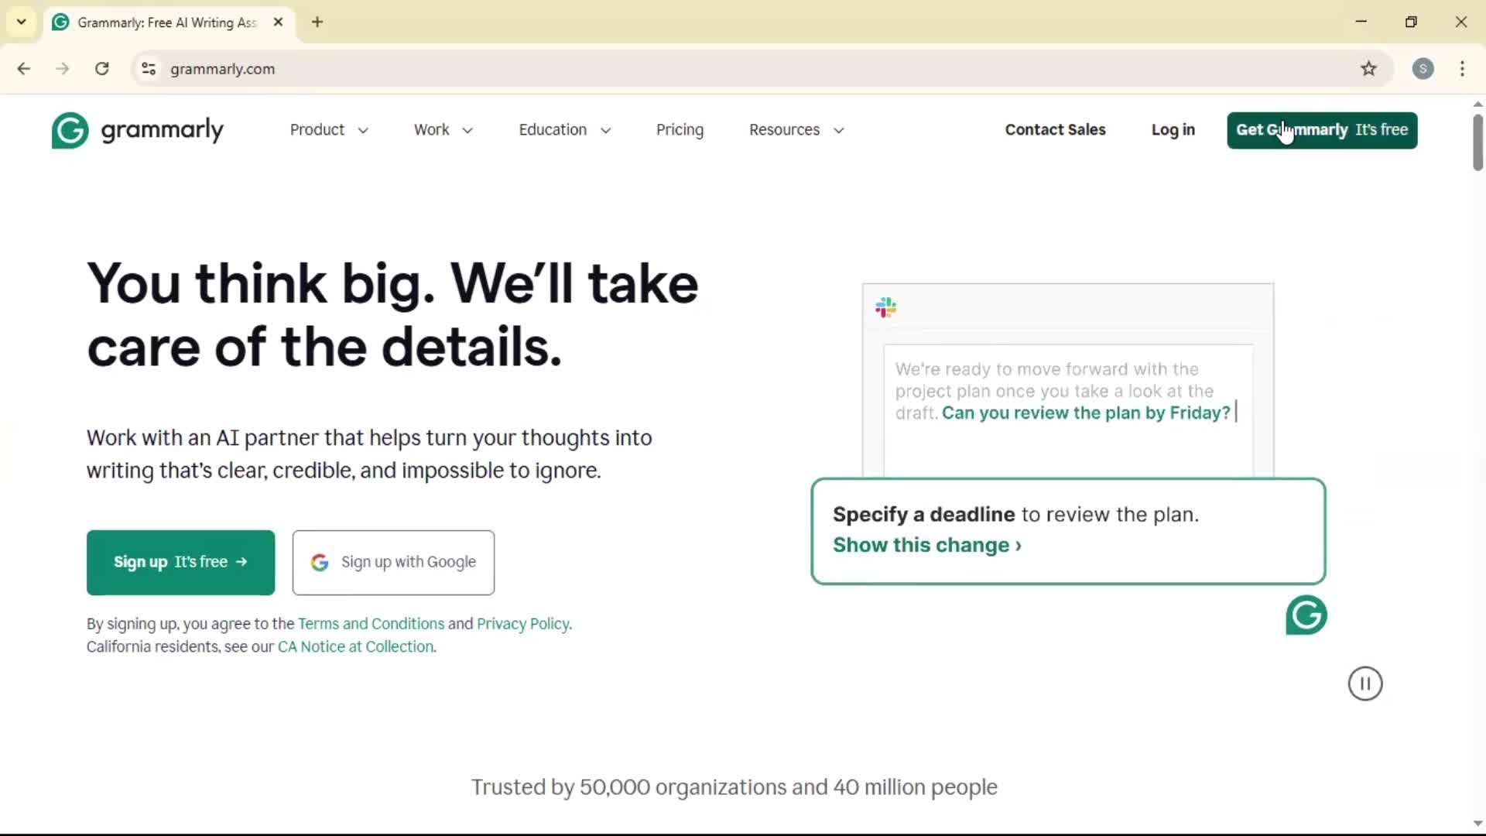The height and width of the screenshot is (836, 1486).
Task: Bookmark this page with star icon
Action: pos(1368,69)
